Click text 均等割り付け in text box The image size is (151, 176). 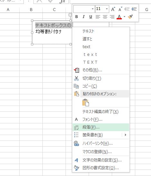(49, 32)
